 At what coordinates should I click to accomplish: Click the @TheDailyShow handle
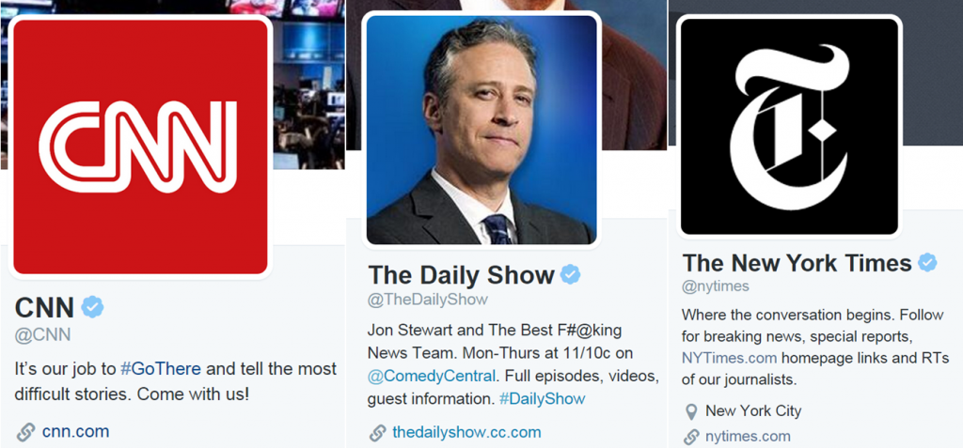pyautogui.click(x=428, y=300)
